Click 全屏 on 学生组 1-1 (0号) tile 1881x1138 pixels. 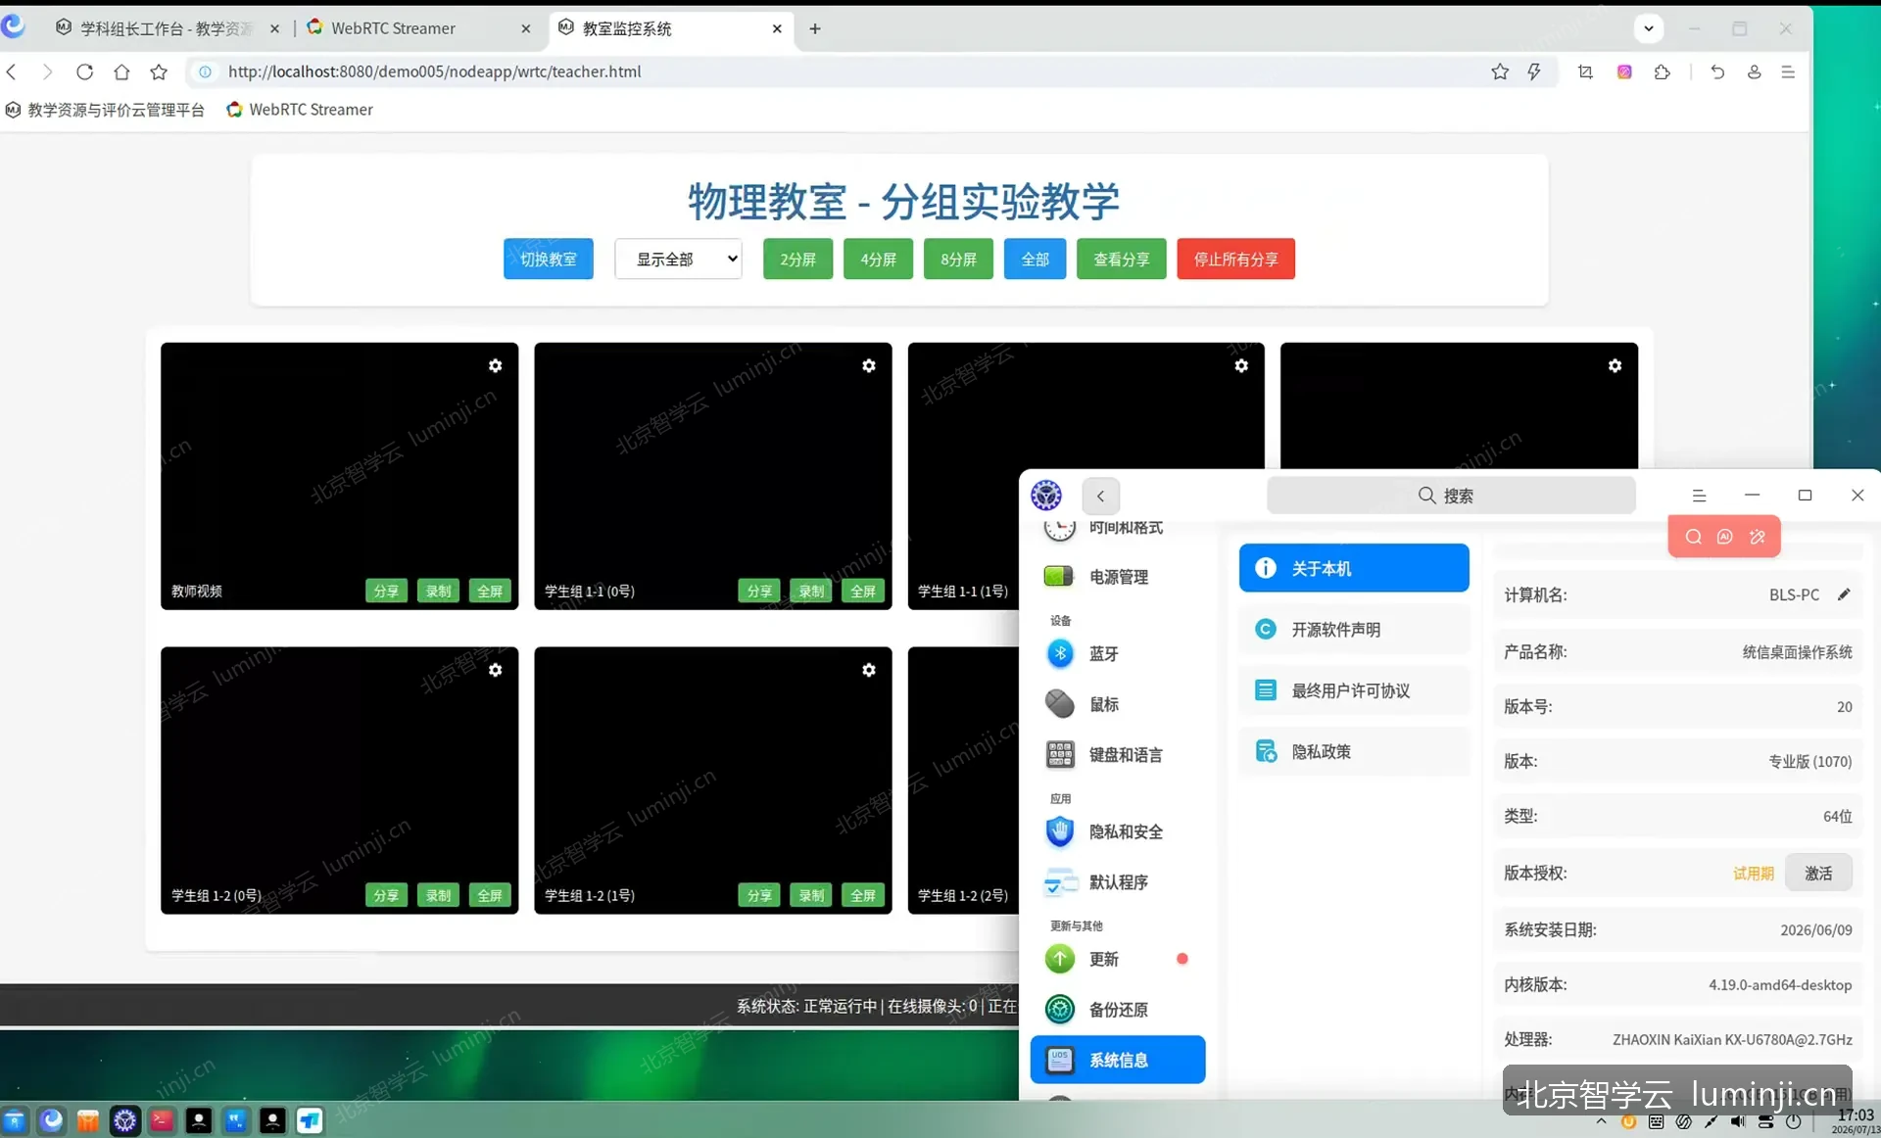863,591
